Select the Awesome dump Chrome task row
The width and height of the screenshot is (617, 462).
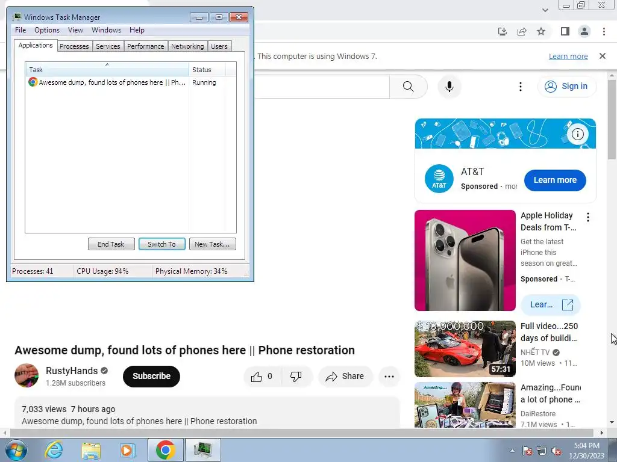[x=131, y=82]
